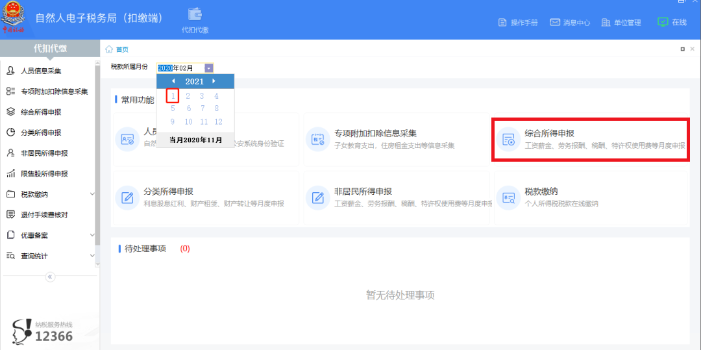Viewport: 701px width, 350px height.
Task: Select month 2 in the picker
Action: click(188, 96)
